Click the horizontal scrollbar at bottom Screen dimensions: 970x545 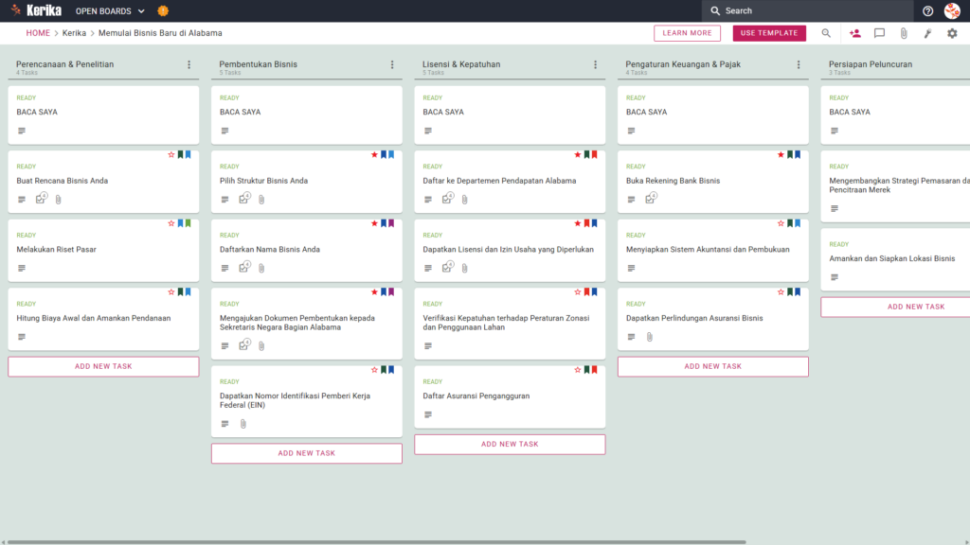[x=376, y=542]
